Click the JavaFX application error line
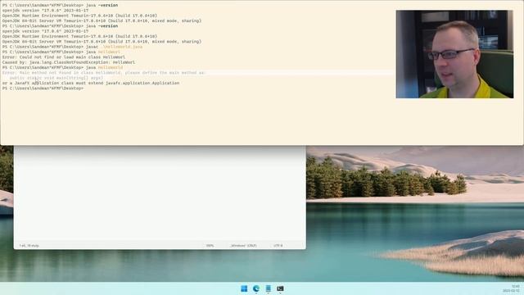 click(x=91, y=83)
